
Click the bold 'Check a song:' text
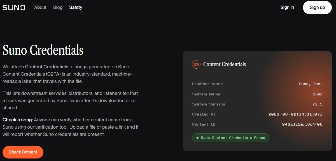(x=18, y=120)
